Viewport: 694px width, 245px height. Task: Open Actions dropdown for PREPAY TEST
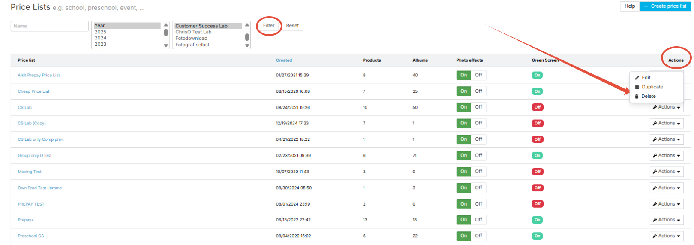point(667,204)
